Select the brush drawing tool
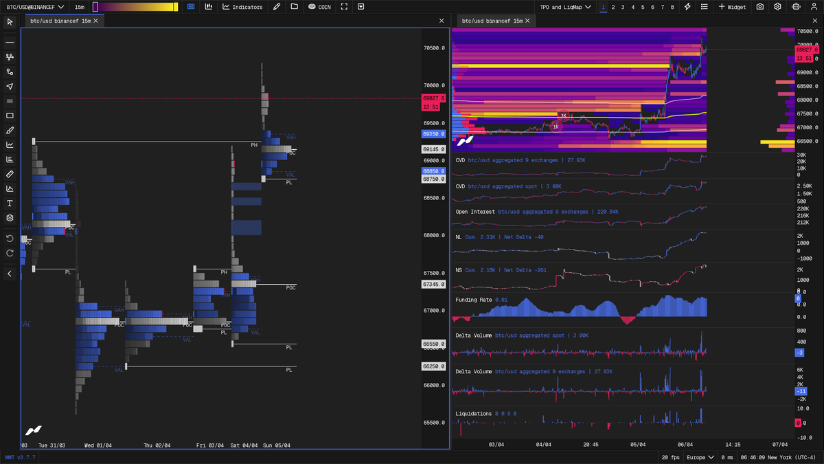This screenshot has height=464, width=824. click(x=10, y=130)
